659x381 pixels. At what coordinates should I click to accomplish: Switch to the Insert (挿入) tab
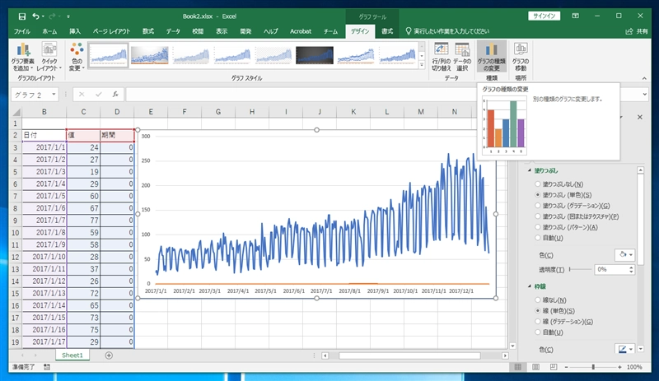pos(75,31)
